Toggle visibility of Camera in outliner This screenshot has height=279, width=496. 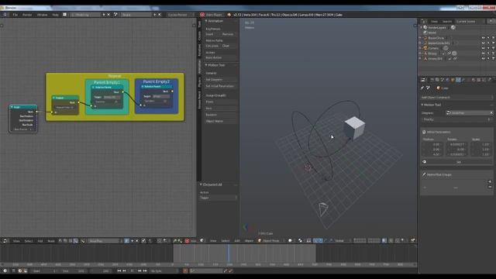[x=483, y=48]
